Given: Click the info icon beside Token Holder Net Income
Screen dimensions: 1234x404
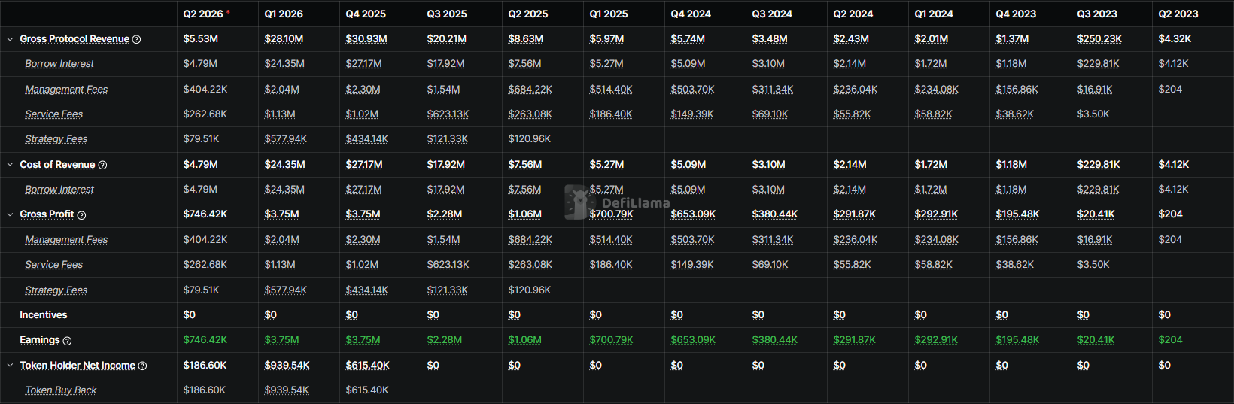Looking at the screenshot, I should pyautogui.click(x=142, y=366).
